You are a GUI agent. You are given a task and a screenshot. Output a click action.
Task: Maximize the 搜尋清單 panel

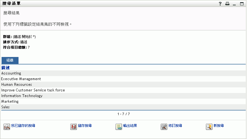(242, 4)
